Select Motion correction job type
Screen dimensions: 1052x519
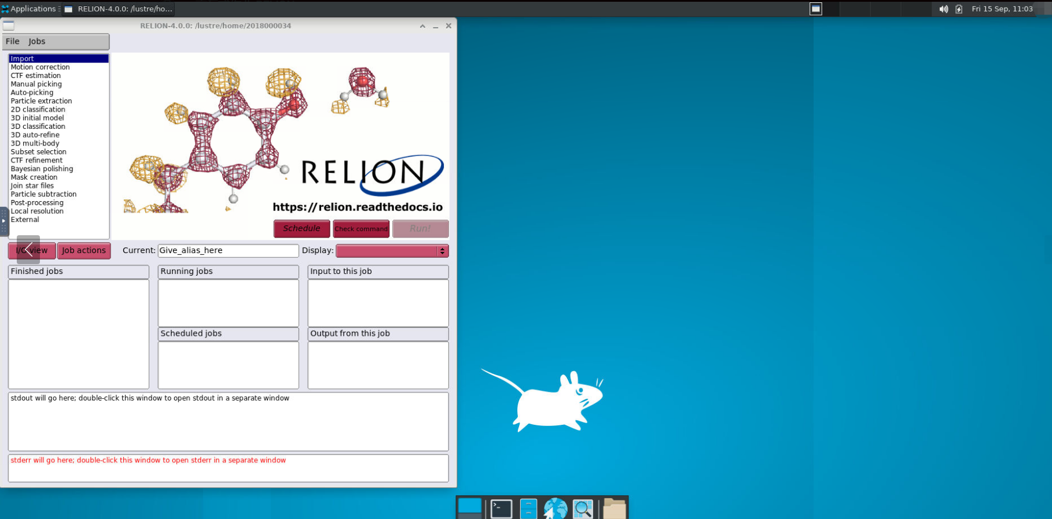point(58,67)
